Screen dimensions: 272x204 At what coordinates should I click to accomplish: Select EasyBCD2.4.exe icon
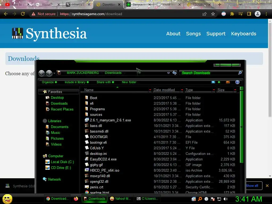(x=87, y=159)
